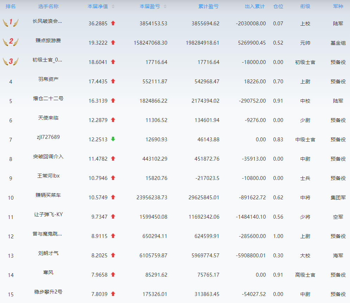Click red up arrow beside 19.3222

coord(113,43)
